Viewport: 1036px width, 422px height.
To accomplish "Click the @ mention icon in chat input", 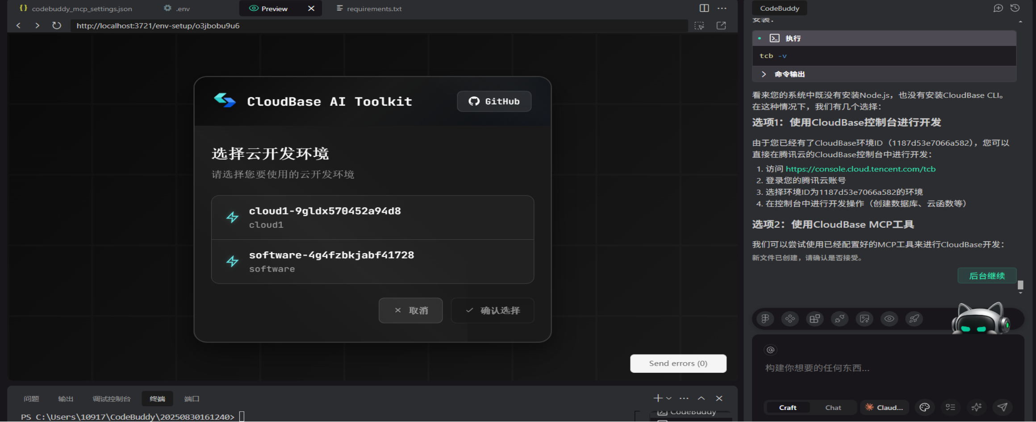I will (770, 350).
